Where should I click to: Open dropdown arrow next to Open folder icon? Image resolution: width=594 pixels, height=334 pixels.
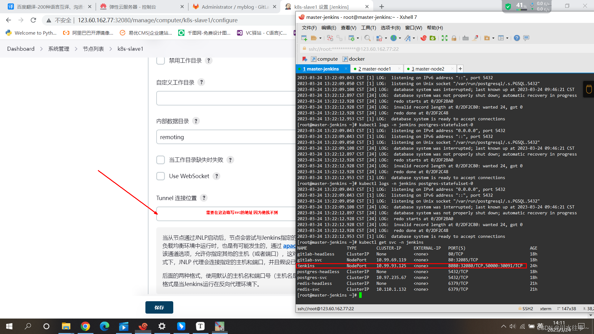point(321,38)
